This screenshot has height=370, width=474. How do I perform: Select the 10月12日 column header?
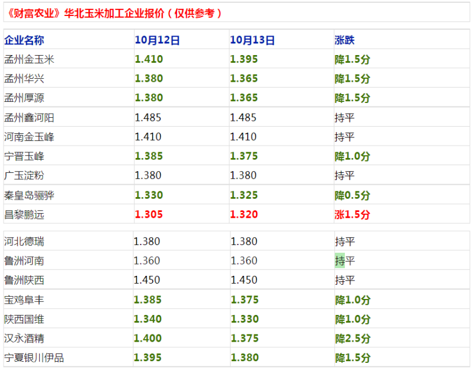(x=157, y=40)
